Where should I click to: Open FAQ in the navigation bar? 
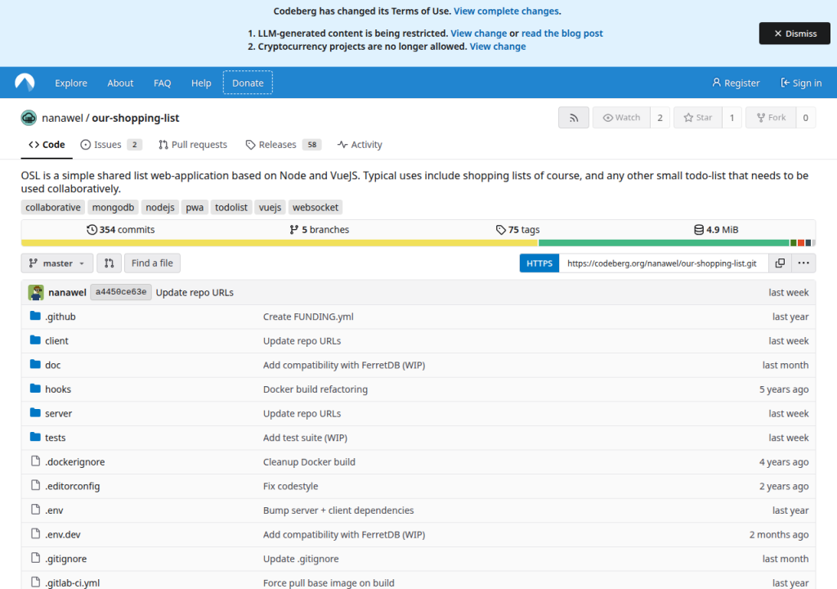coord(163,83)
